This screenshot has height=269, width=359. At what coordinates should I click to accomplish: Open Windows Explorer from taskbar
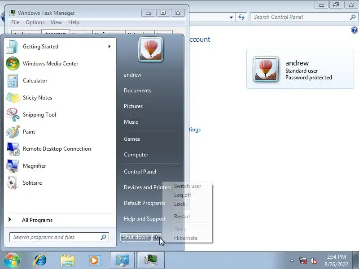point(68,260)
